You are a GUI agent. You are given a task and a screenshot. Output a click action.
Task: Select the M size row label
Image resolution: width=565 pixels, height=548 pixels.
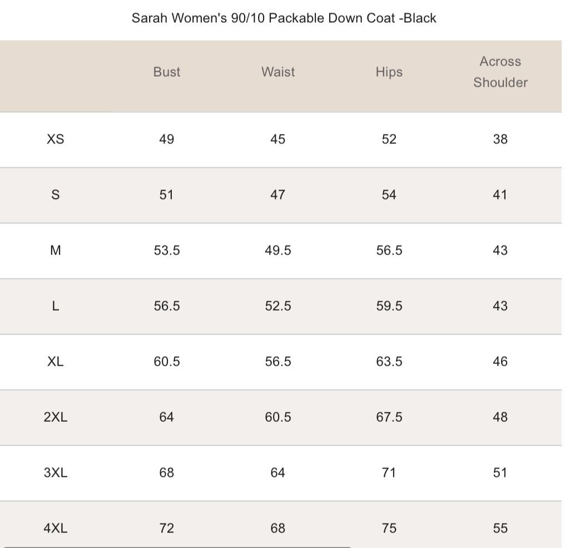point(55,251)
